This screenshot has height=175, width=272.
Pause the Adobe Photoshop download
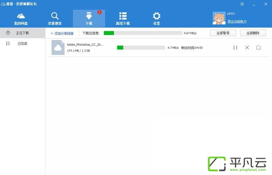(235, 47)
